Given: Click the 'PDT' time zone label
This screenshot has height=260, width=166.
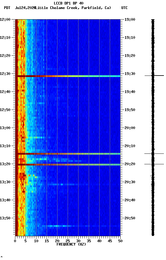Looking at the screenshot, I should [7, 8].
